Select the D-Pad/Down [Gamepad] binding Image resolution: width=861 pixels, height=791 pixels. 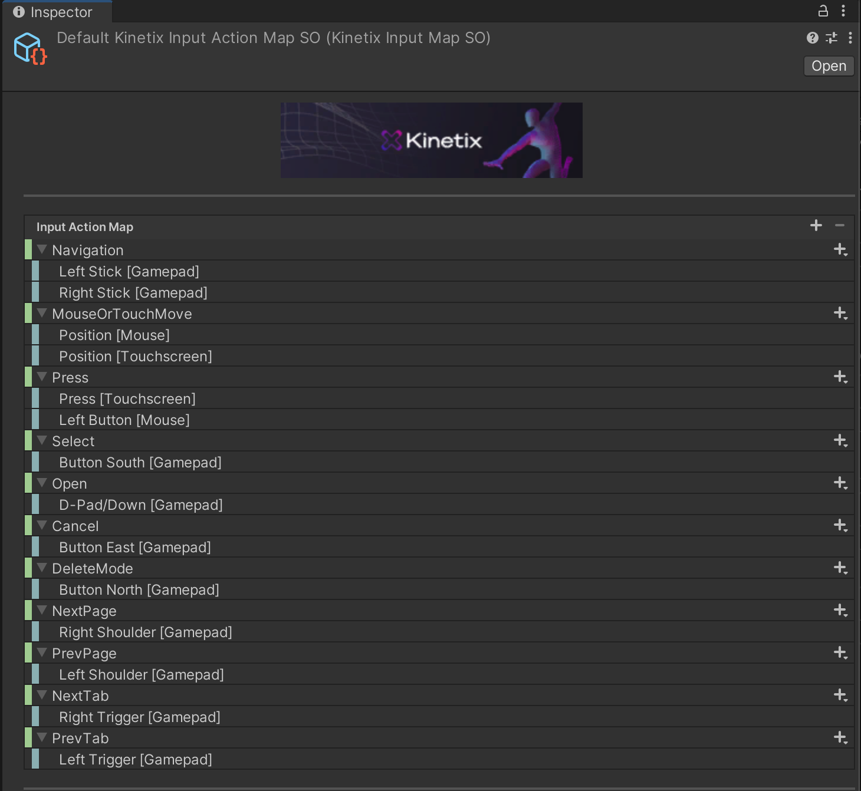(x=442, y=505)
